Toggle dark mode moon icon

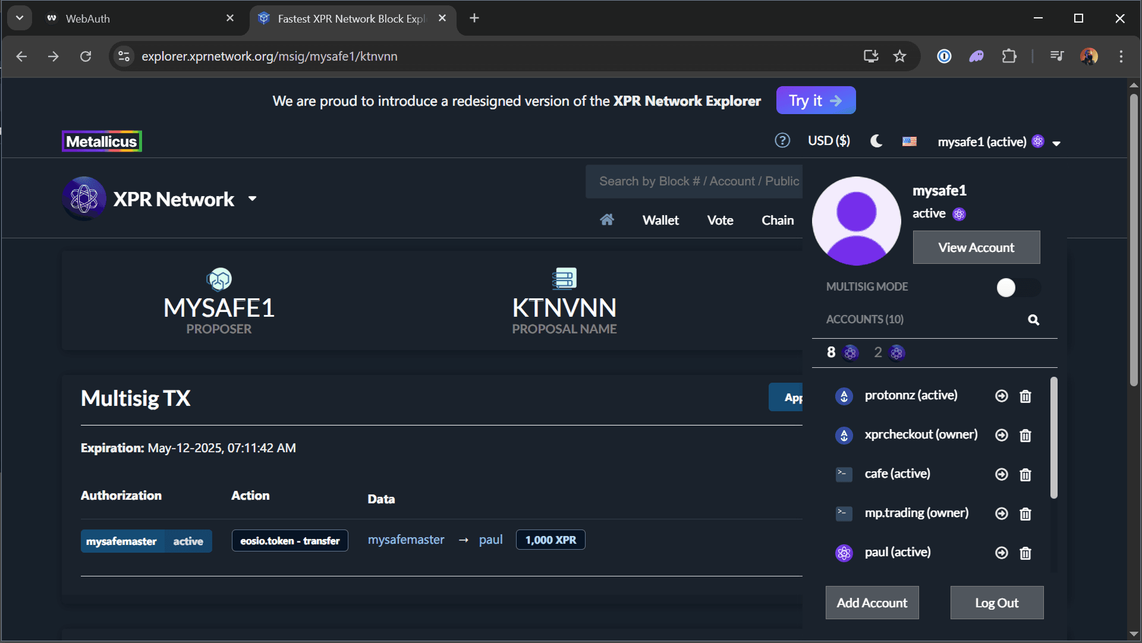point(876,141)
